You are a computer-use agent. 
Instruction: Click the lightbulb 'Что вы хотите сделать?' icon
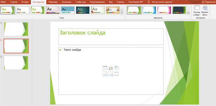pyautogui.click(x=149, y=2)
